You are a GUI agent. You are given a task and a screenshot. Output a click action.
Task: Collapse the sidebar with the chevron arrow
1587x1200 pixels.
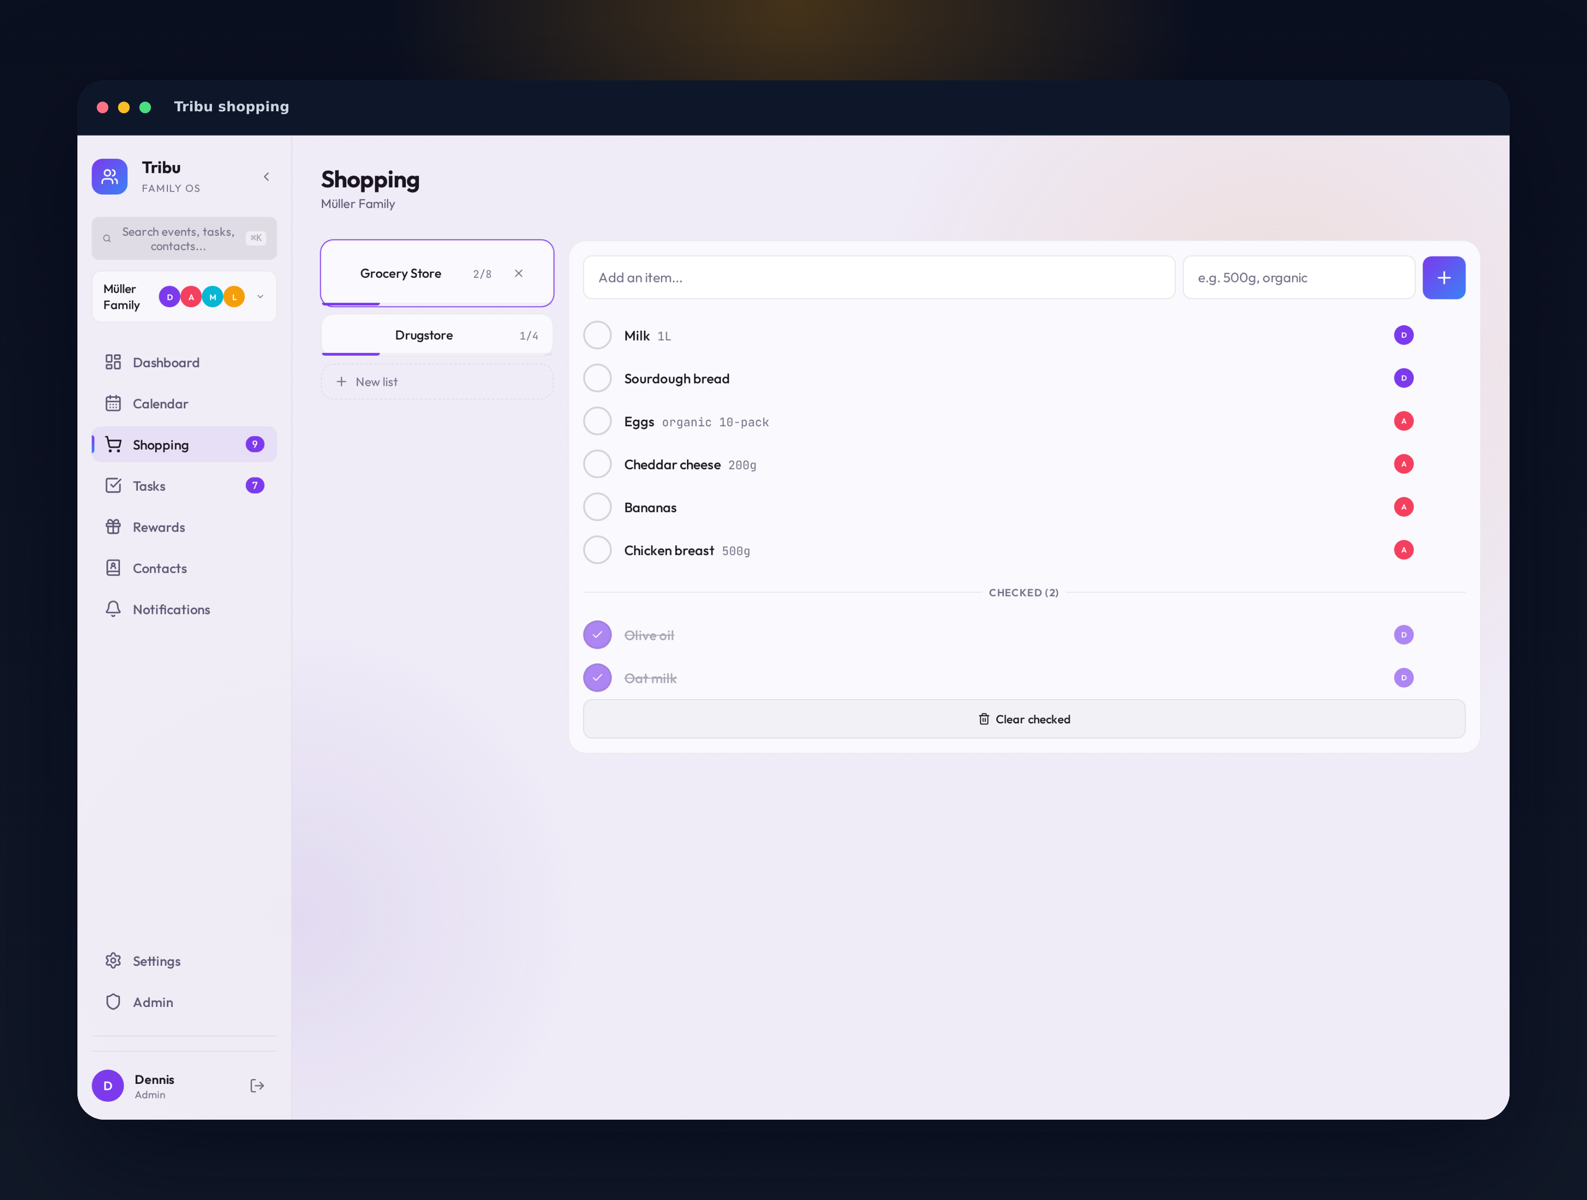tap(266, 177)
